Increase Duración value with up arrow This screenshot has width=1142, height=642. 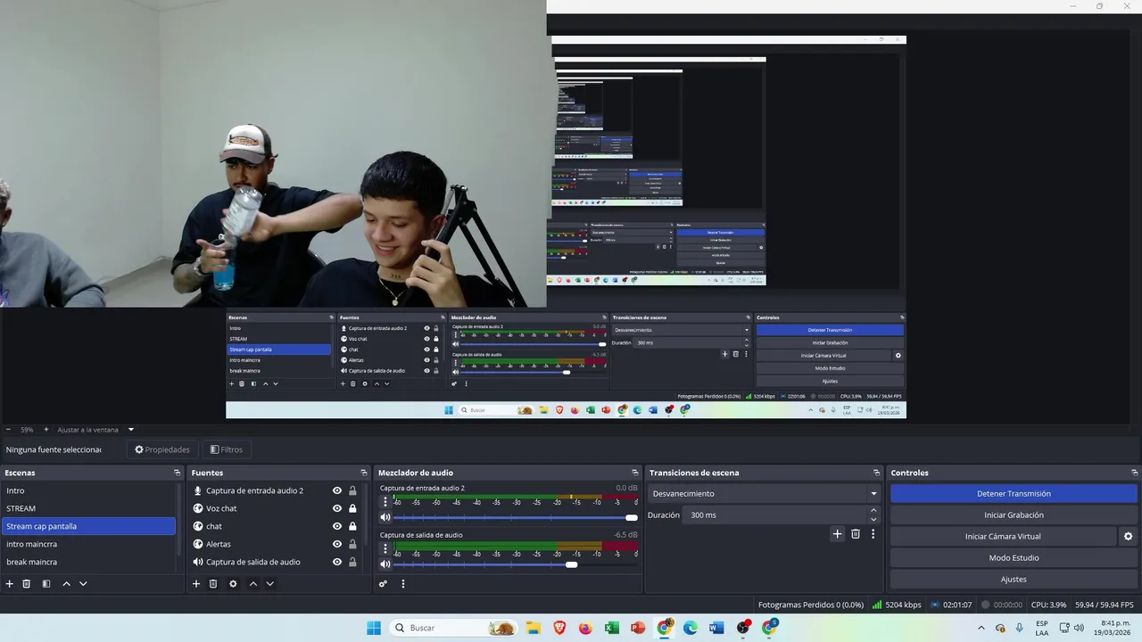(873, 511)
